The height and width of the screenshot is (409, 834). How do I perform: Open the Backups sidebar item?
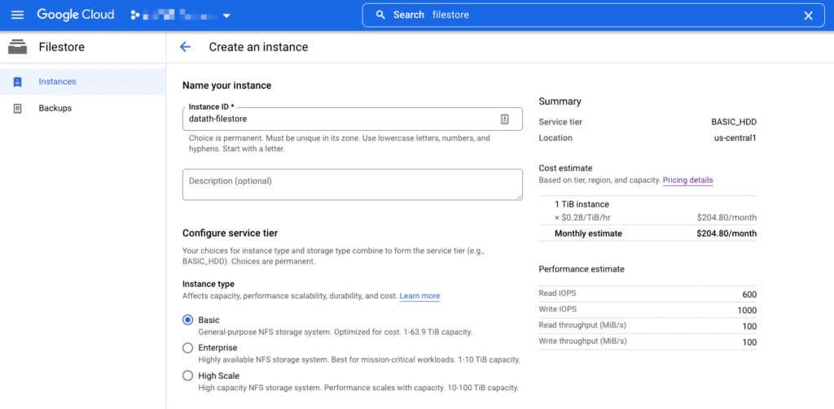(x=83, y=108)
